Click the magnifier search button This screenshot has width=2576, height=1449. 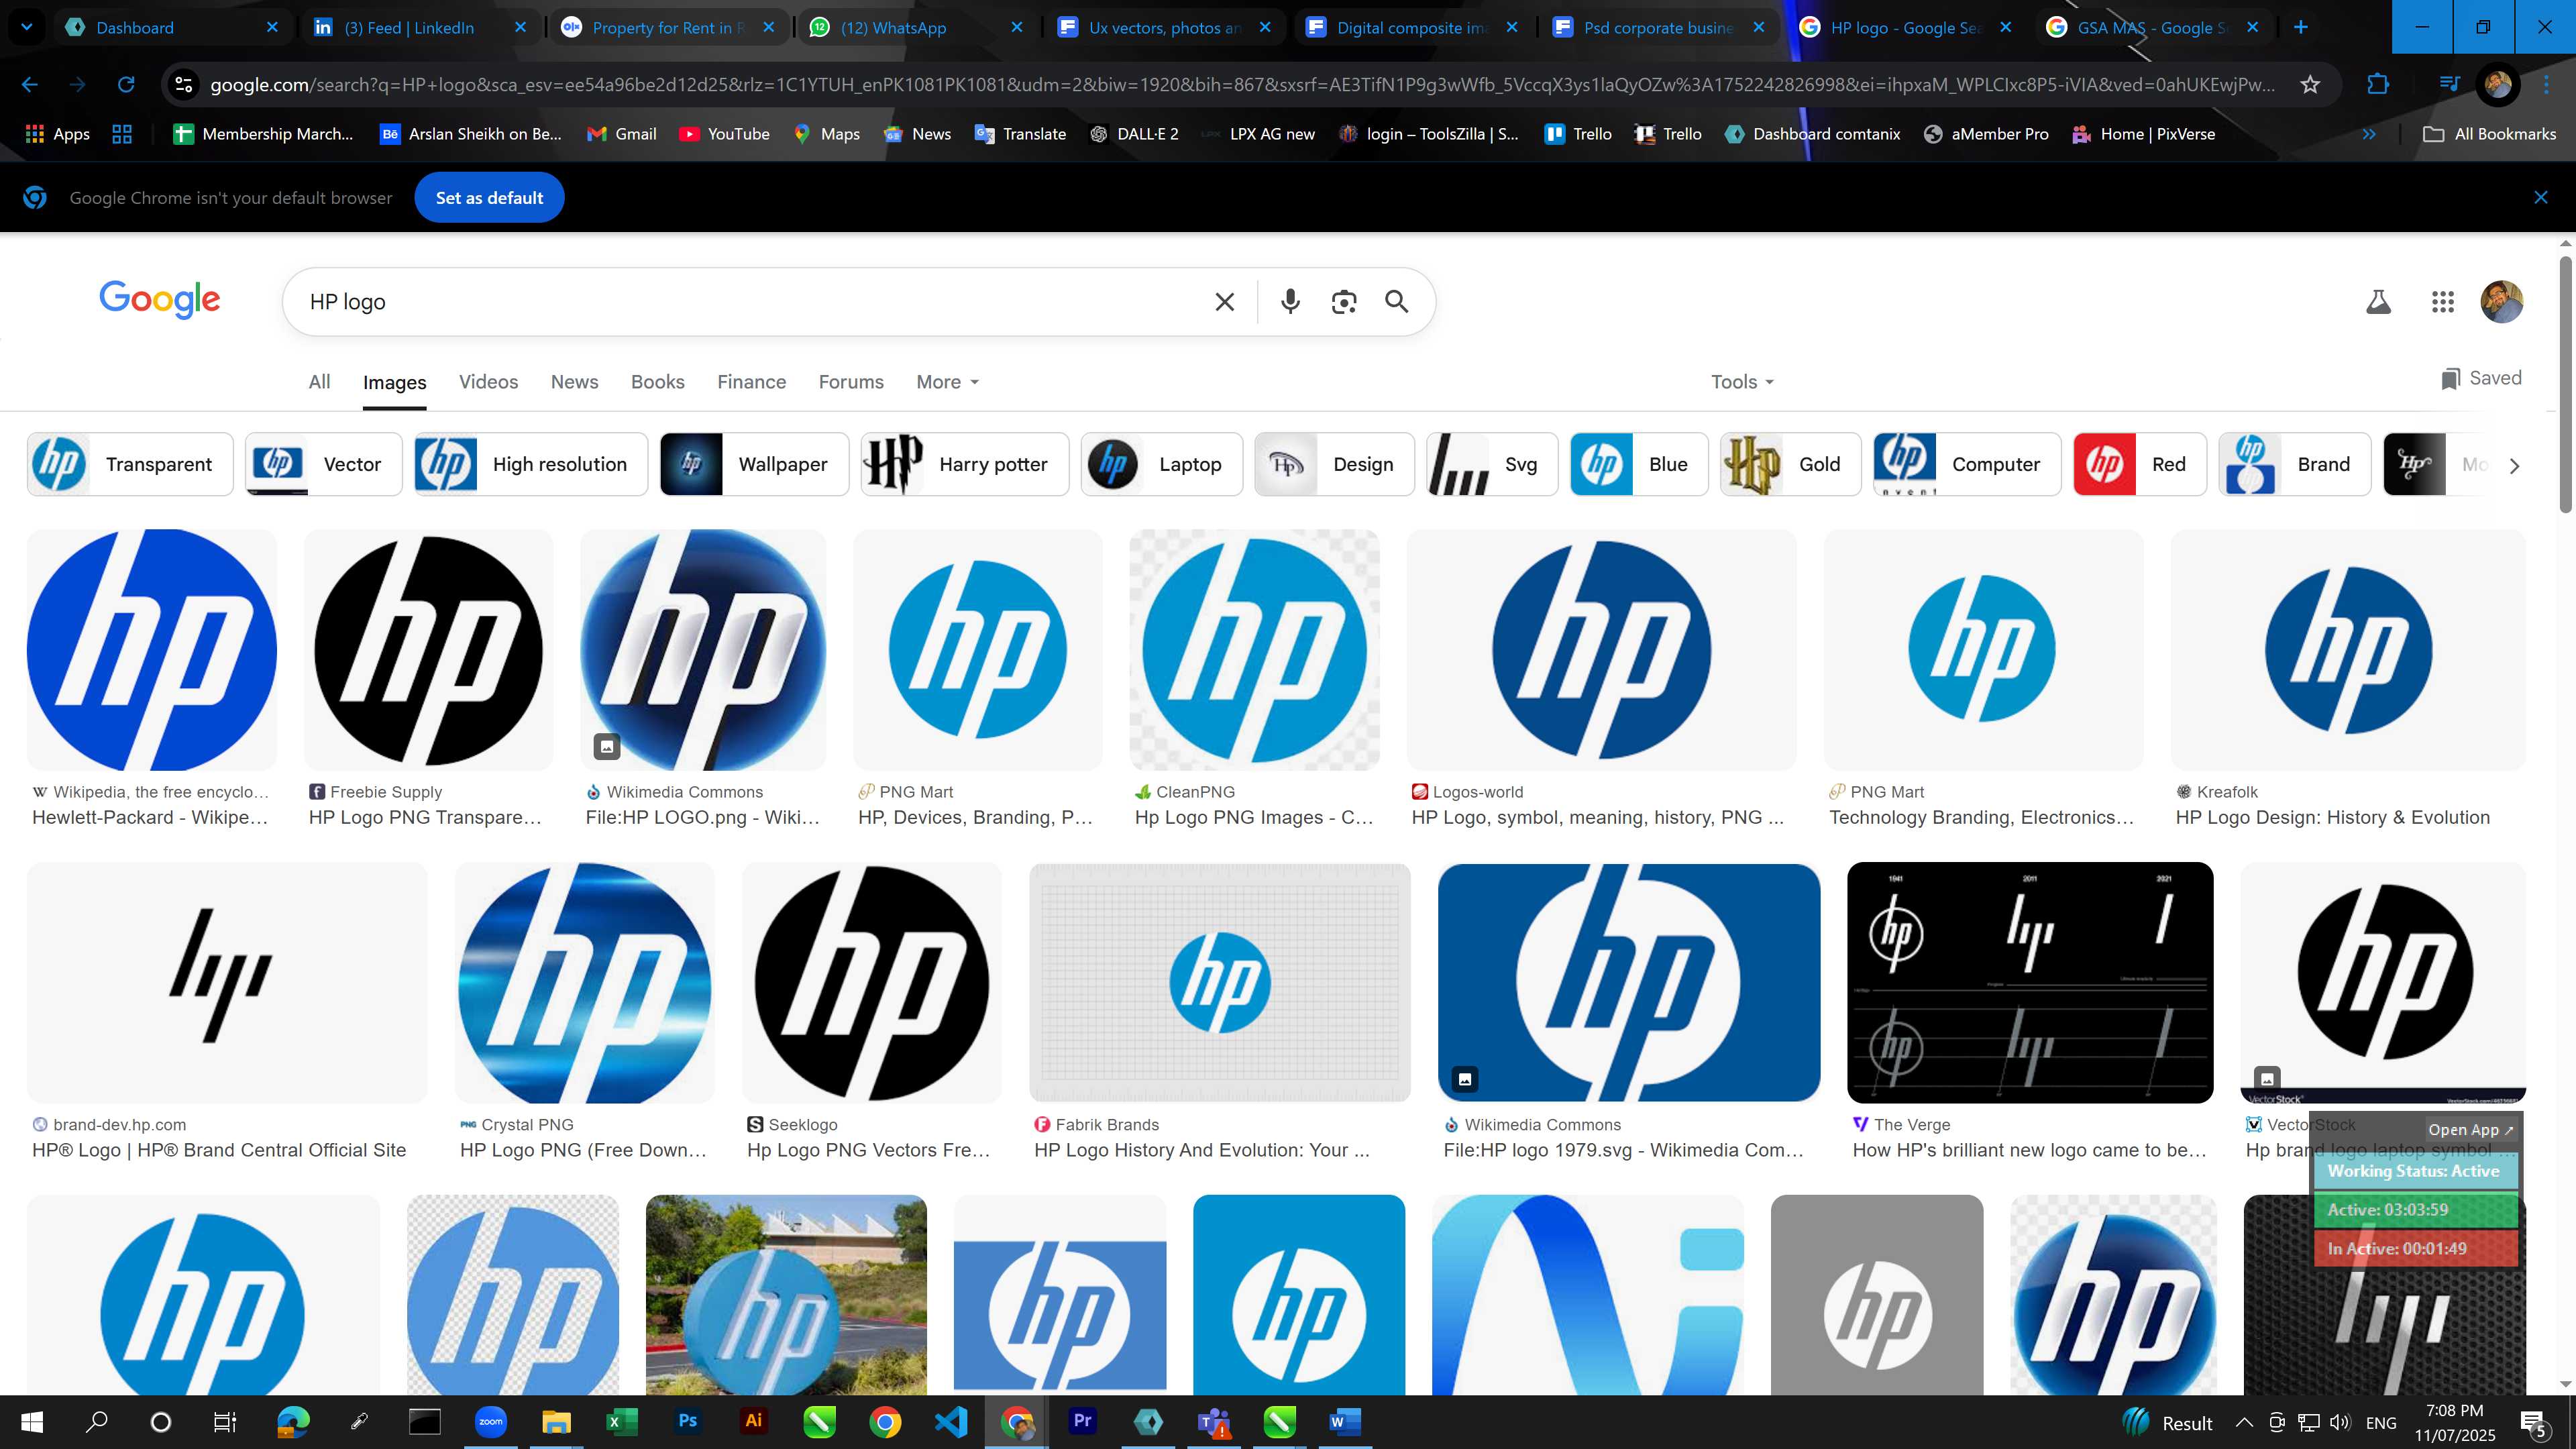(1397, 301)
